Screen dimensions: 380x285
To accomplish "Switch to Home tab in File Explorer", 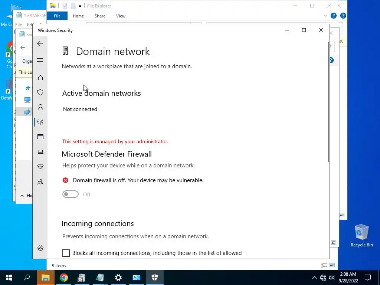I will pos(78,16).
